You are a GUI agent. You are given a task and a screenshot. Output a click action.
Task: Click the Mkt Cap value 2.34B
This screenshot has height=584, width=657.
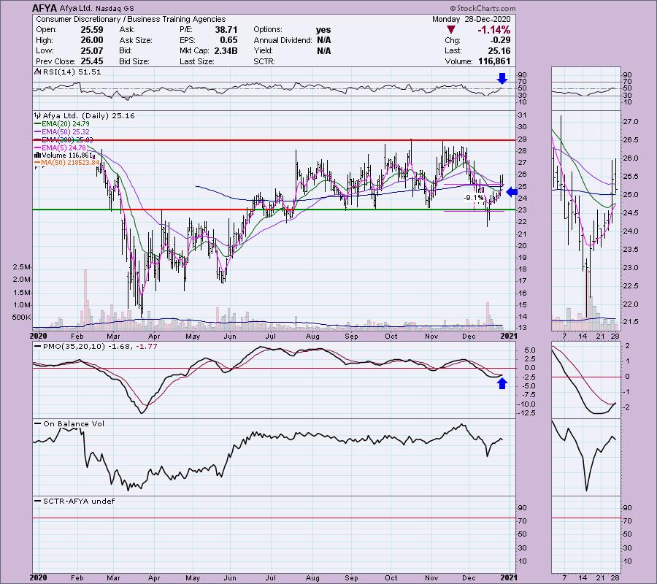(x=226, y=50)
